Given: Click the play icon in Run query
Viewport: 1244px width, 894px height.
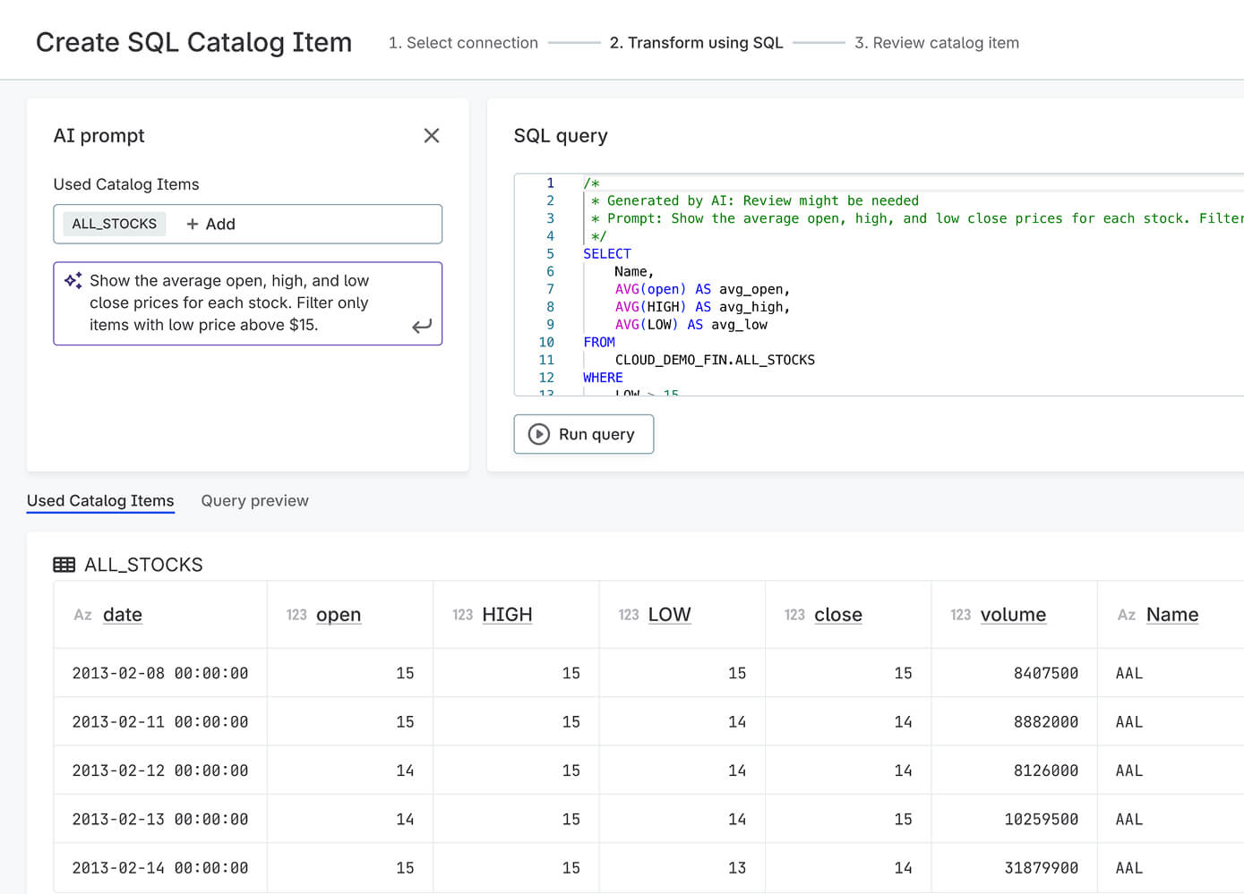Looking at the screenshot, I should (x=538, y=434).
